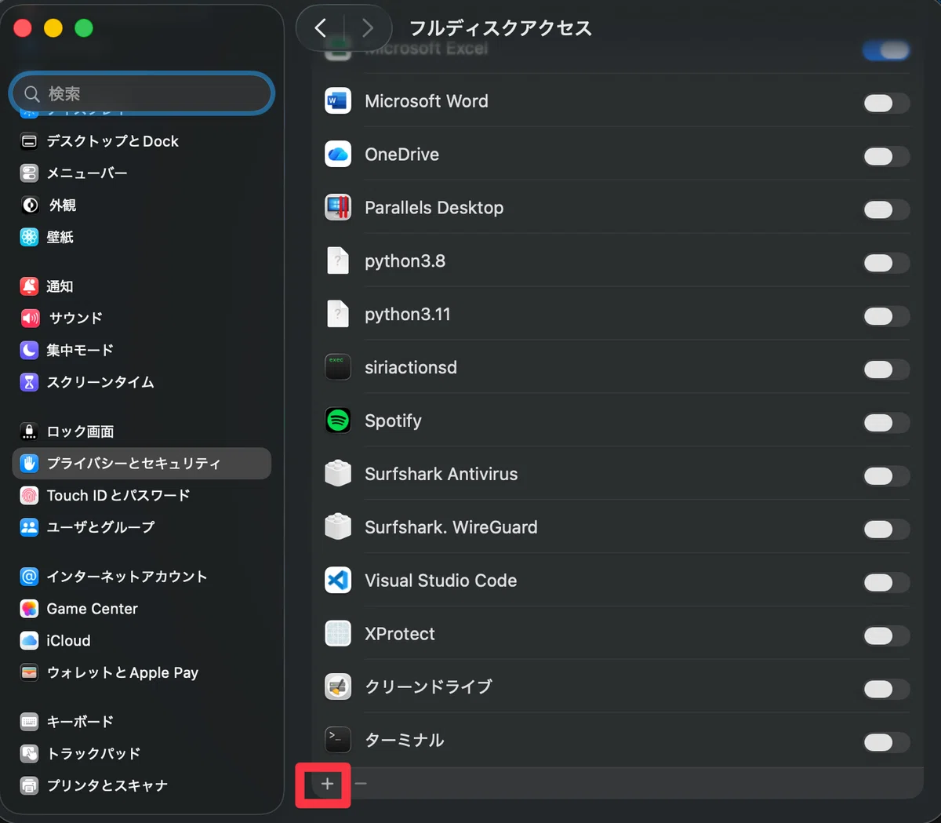Click the iCloud icon in sidebar
941x823 pixels.
(x=29, y=640)
